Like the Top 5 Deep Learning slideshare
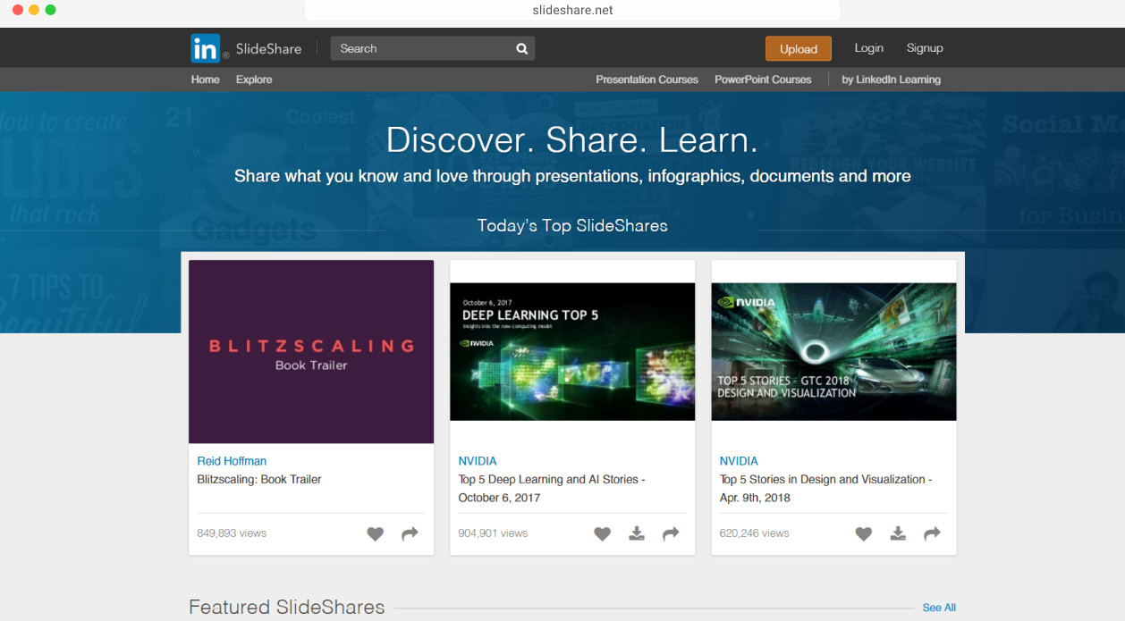This screenshot has height=621, width=1125. pyautogui.click(x=603, y=533)
